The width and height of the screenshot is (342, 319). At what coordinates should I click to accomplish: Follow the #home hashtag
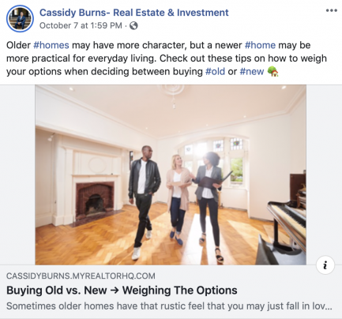click(260, 45)
